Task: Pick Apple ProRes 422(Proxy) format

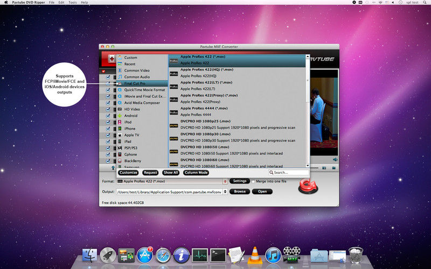Action: 237,98
